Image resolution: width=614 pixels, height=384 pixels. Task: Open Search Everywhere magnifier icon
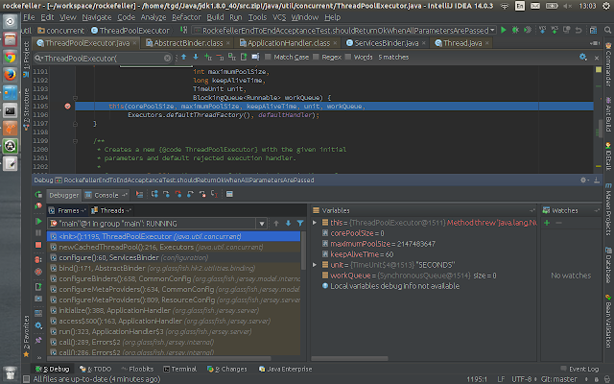click(607, 30)
